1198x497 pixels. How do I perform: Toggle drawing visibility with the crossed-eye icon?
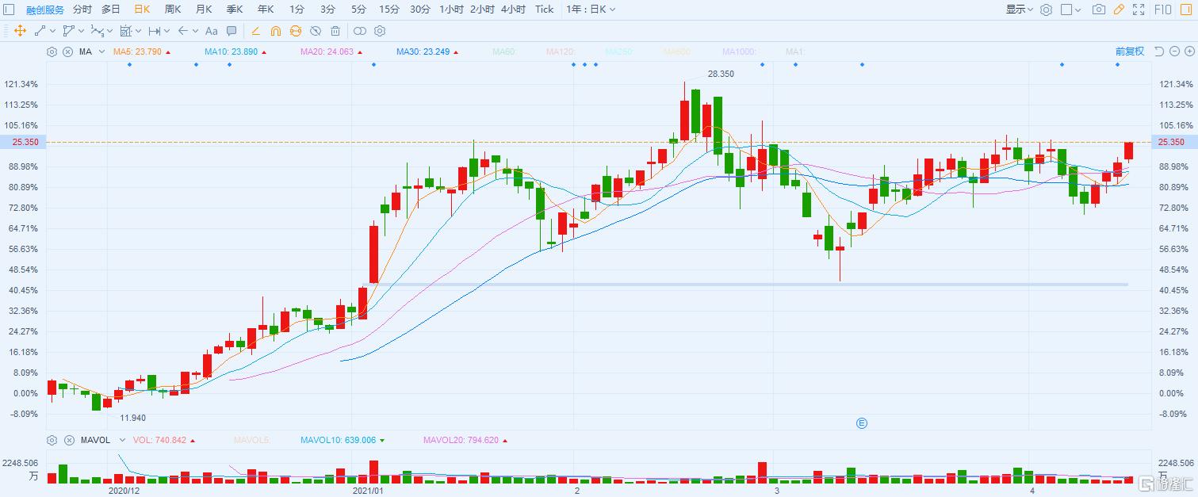pyautogui.click(x=315, y=31)
